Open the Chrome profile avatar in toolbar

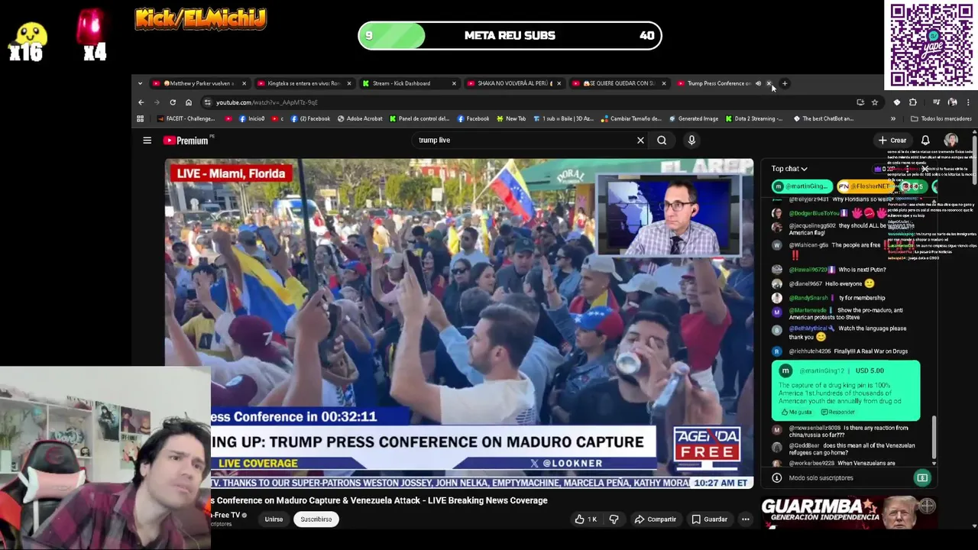point(952,102)
